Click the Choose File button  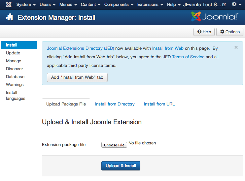tap(114, 145)
